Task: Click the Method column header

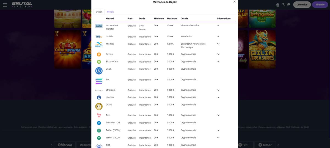Action: 110,18
